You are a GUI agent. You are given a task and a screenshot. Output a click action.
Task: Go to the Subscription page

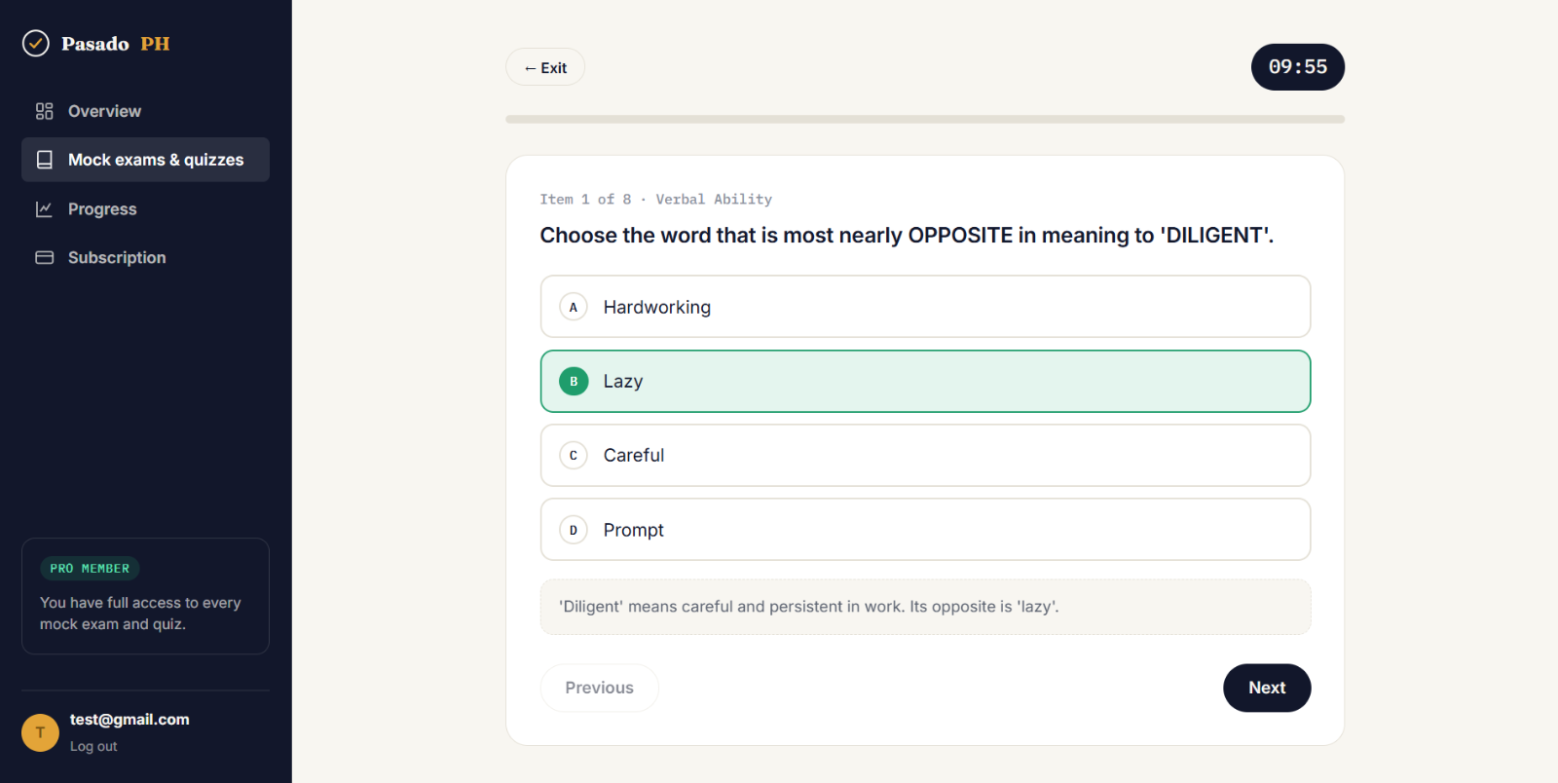pyautogui.click(x=145, y=257)
